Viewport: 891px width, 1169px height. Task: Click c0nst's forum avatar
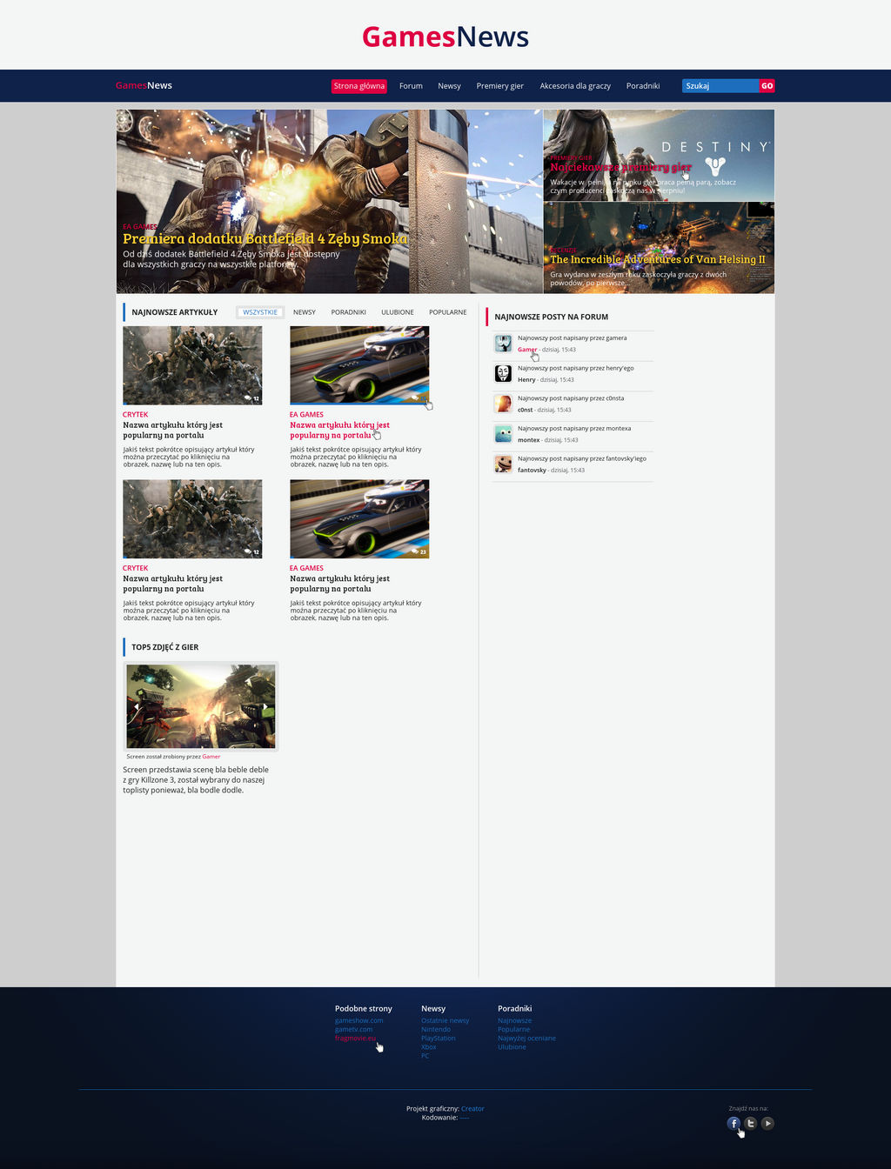click(503, 404)
